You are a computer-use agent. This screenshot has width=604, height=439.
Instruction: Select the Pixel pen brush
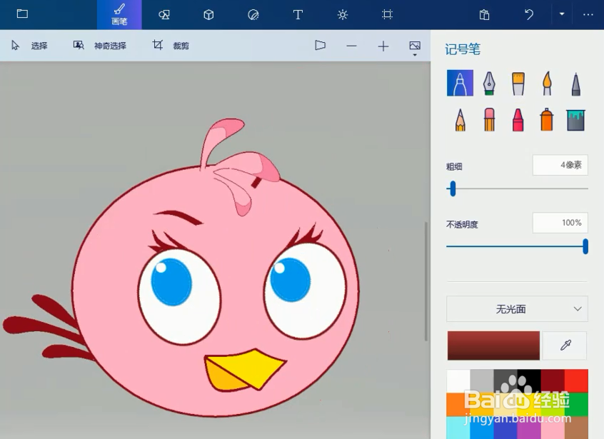point(576,84)
